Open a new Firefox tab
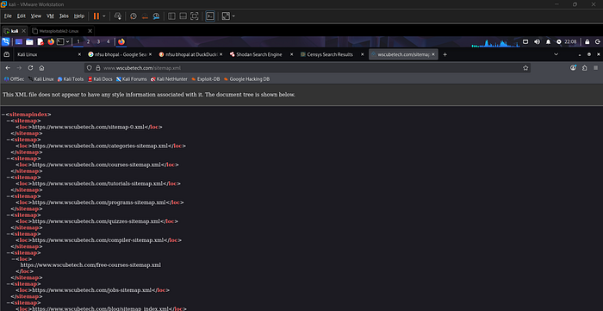This screenshot has width=603, height=311. [x=445, y=54]
